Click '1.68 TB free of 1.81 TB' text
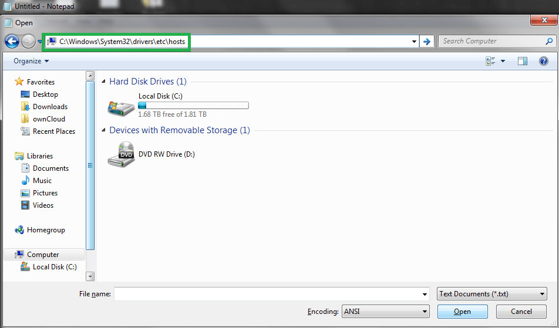The height and width of the screenshot is (328, 559). point(172,114)
